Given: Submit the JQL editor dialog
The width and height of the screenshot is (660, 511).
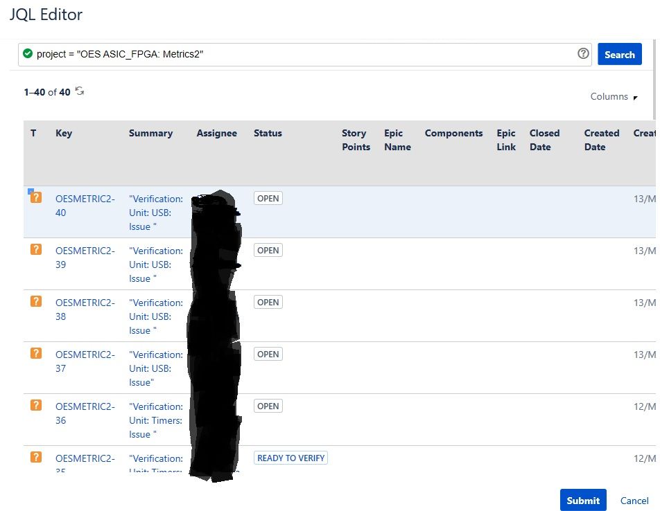Looking at the screenshot, I should click(x=583, y=500).
